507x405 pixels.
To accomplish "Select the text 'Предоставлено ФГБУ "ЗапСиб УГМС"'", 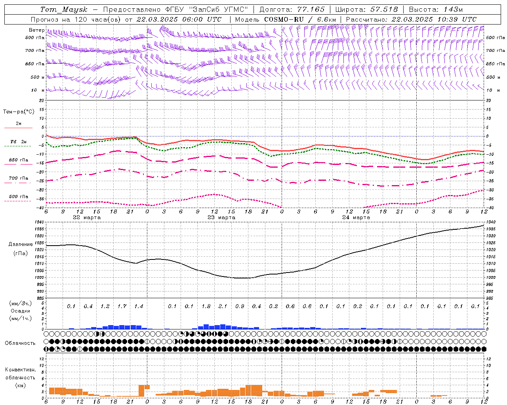I will click(175, 9).
